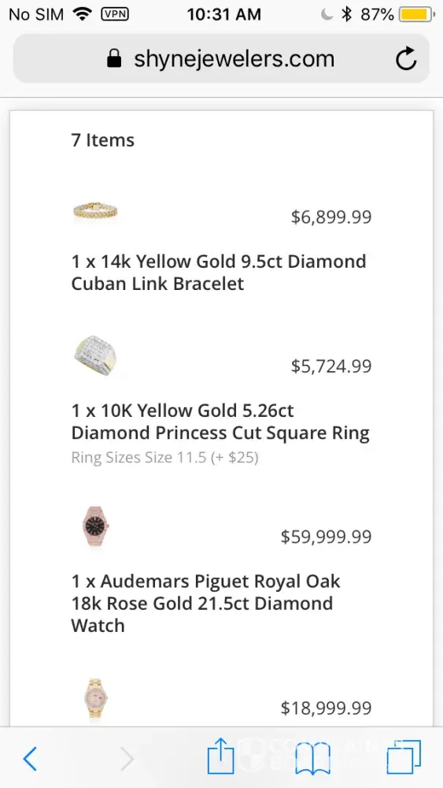Image resolution: width=443 pixels, height=788 pixels.
Task: Open the gold watch thumbnail priced $18,999.99
Action: click(x=95, y=699)
